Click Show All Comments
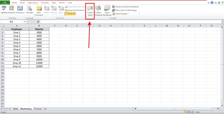This screenshot has height=114, width=224. coord(74,10)
